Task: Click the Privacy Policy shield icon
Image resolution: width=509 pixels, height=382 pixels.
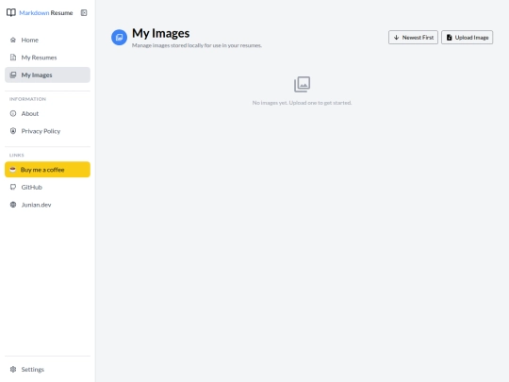Action: 13,131
